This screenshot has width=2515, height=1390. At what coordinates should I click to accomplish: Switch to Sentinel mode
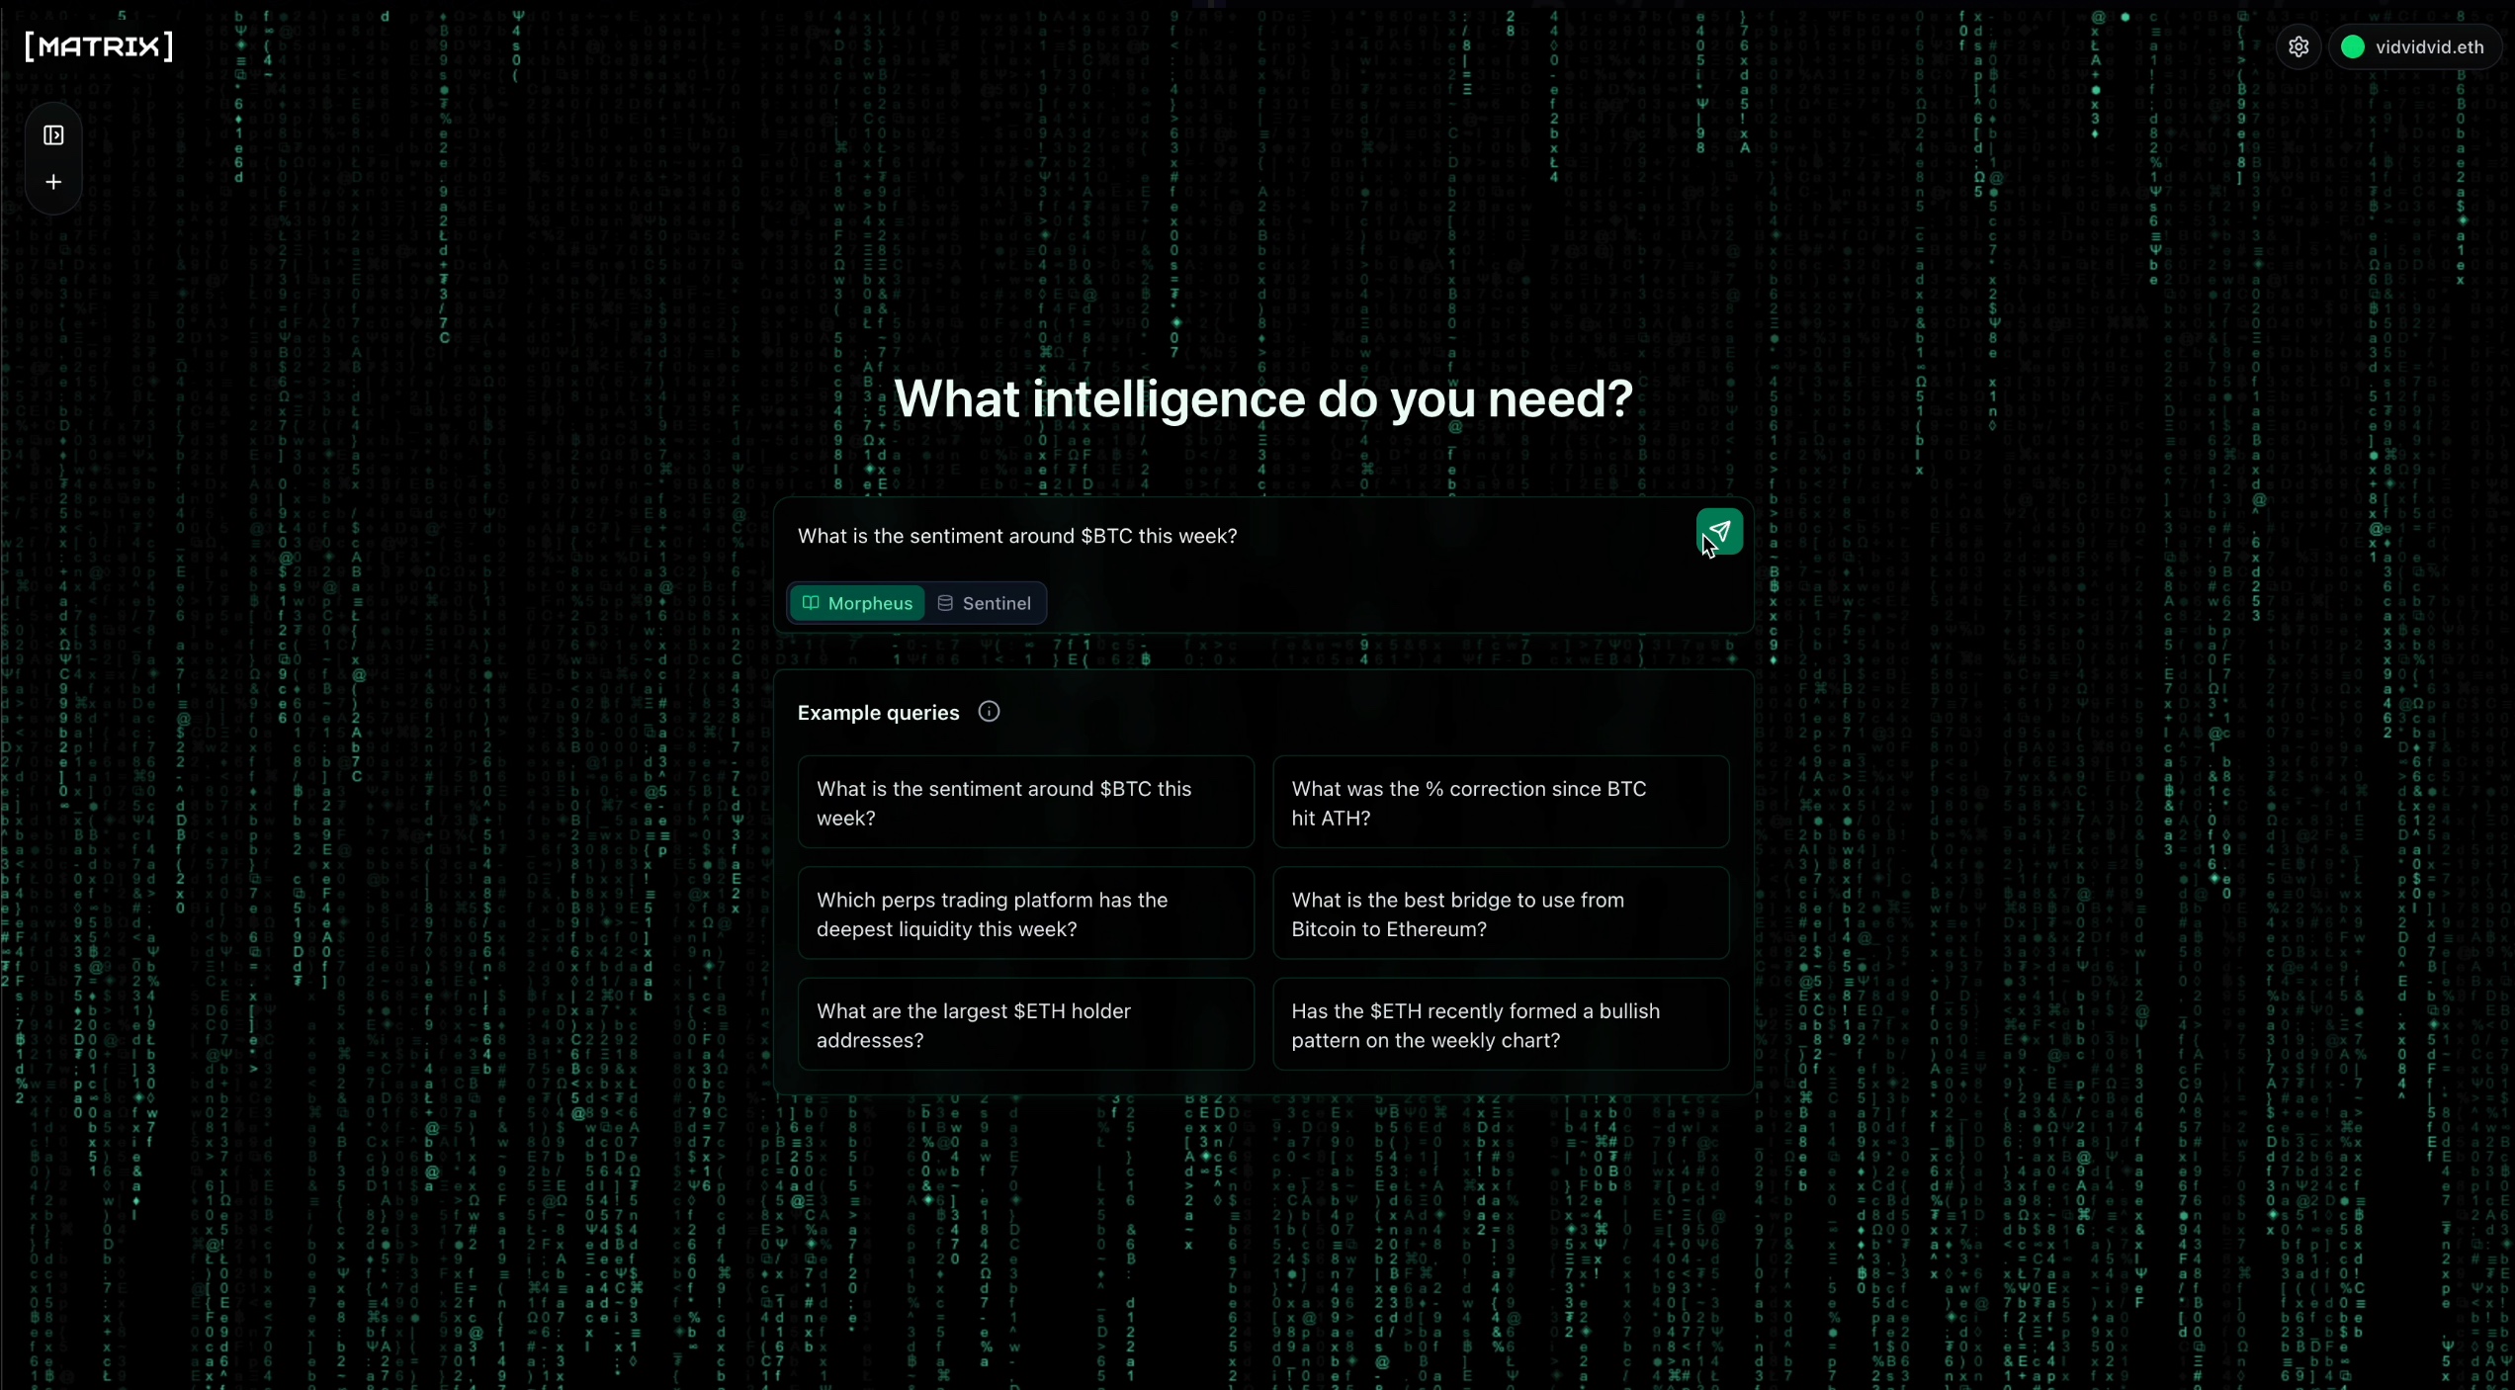coord(985,603)
